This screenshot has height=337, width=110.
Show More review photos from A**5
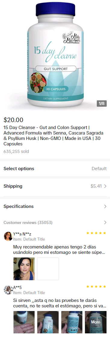(x=96, y=322)
